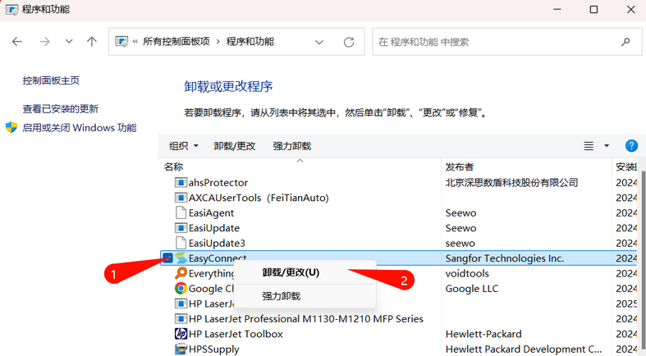
Task: Toggle the EasyConnect row checkbox
Action: 167,258
